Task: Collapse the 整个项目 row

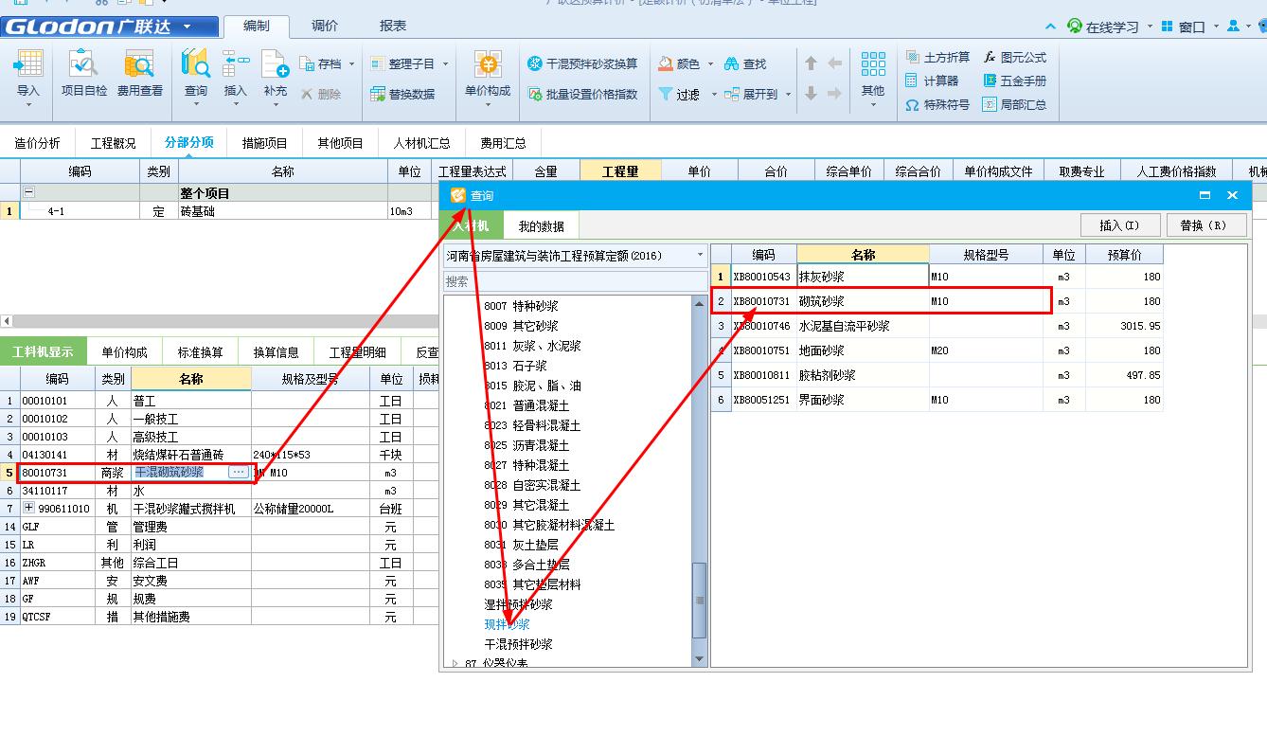Action: tap(28, 192)
